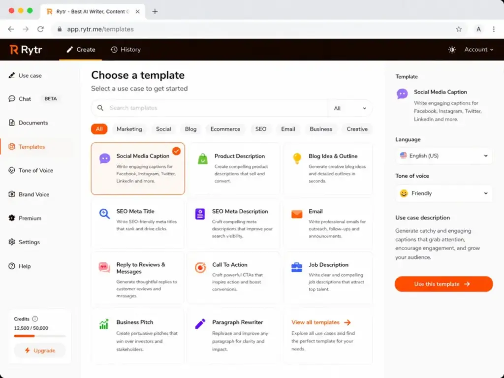Open the Friendly tone of voice dropdown
Image resolution: width=504 pixels, height=378 pixels.
pos(443,193)
